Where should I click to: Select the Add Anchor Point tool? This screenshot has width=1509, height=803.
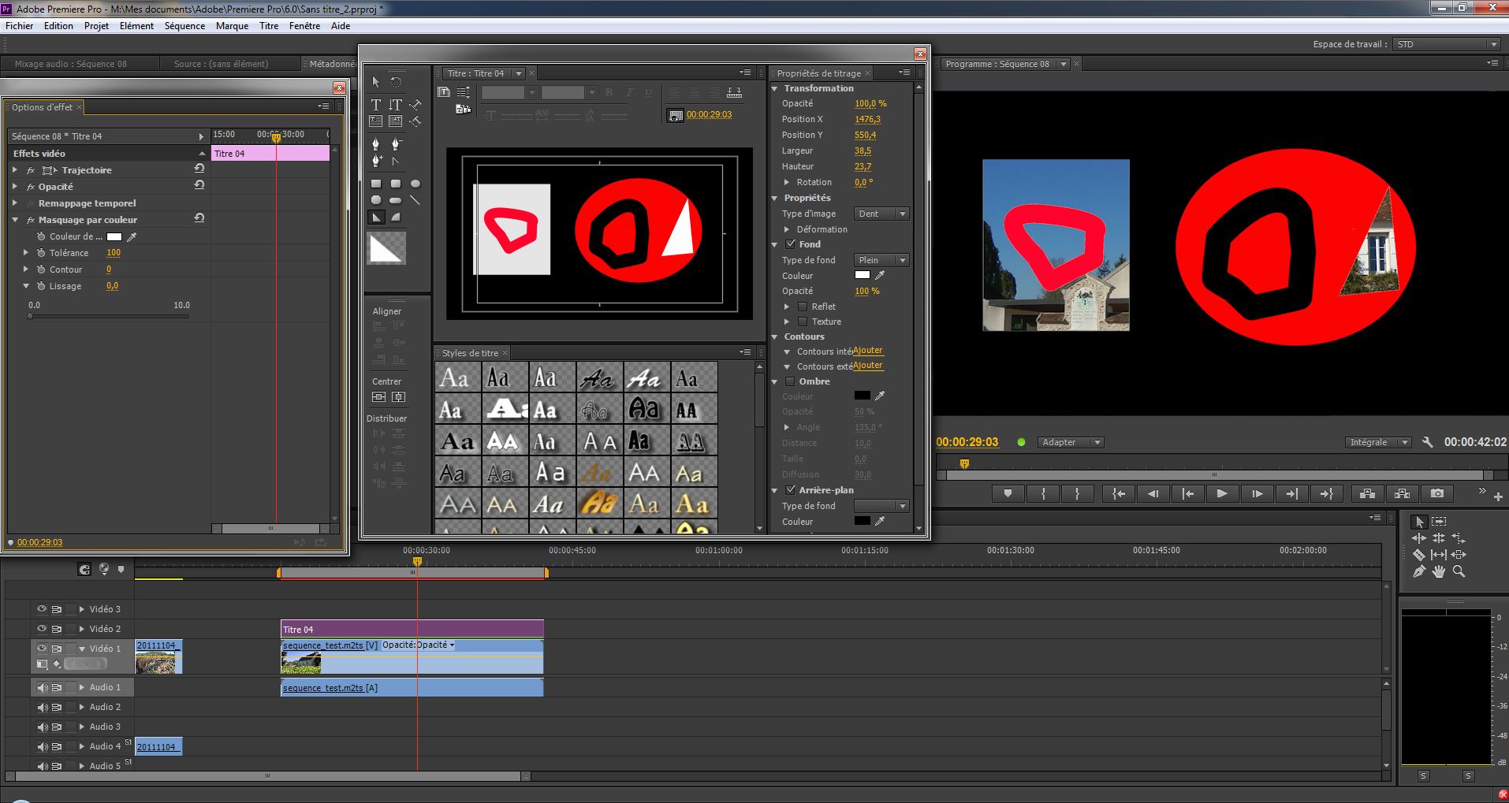(x=376, y=161)
